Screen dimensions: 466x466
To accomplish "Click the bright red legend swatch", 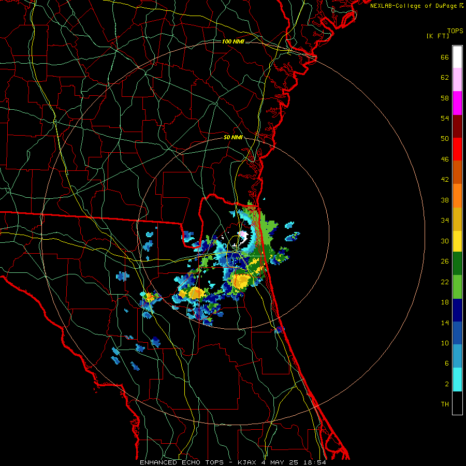I will (x=457, y=149).
